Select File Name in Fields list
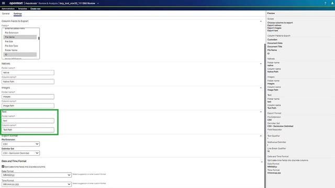Viewport: 335px width, 188px height. (x=20, y=37)
